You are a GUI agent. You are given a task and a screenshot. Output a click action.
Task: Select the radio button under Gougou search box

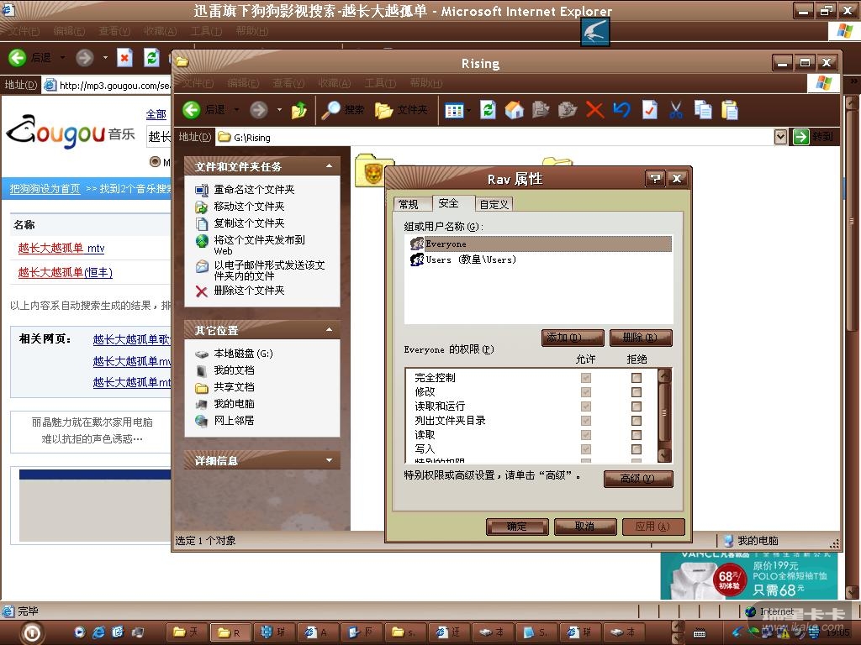(x=155, y=162)
